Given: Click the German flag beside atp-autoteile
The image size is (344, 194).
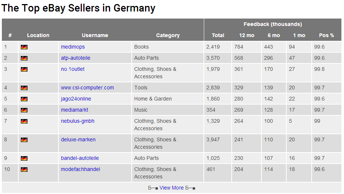Looking at the screenshot, I should click(x=24, y=58).
